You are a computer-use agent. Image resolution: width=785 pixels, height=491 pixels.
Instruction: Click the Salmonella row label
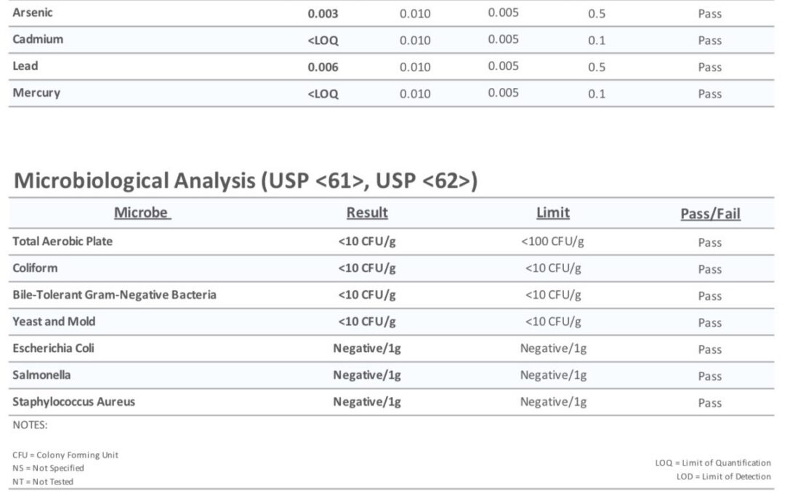pos(41,375)
